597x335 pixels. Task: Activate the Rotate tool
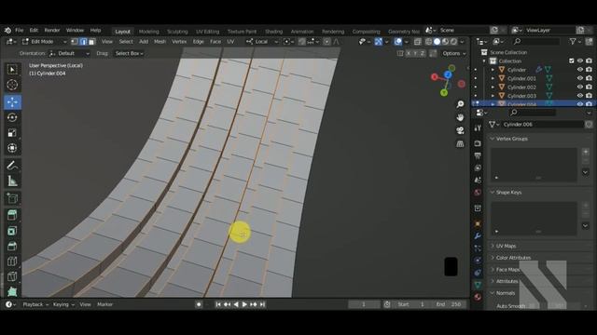(x=12, y=117)
